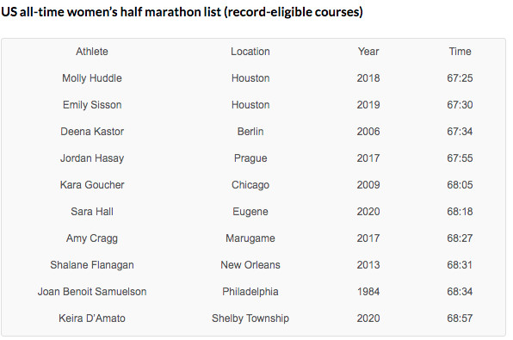Viewport: 513px width, 340px height.
Task: Click Keira D'Amato's name
Action: (x=92, y=318)
